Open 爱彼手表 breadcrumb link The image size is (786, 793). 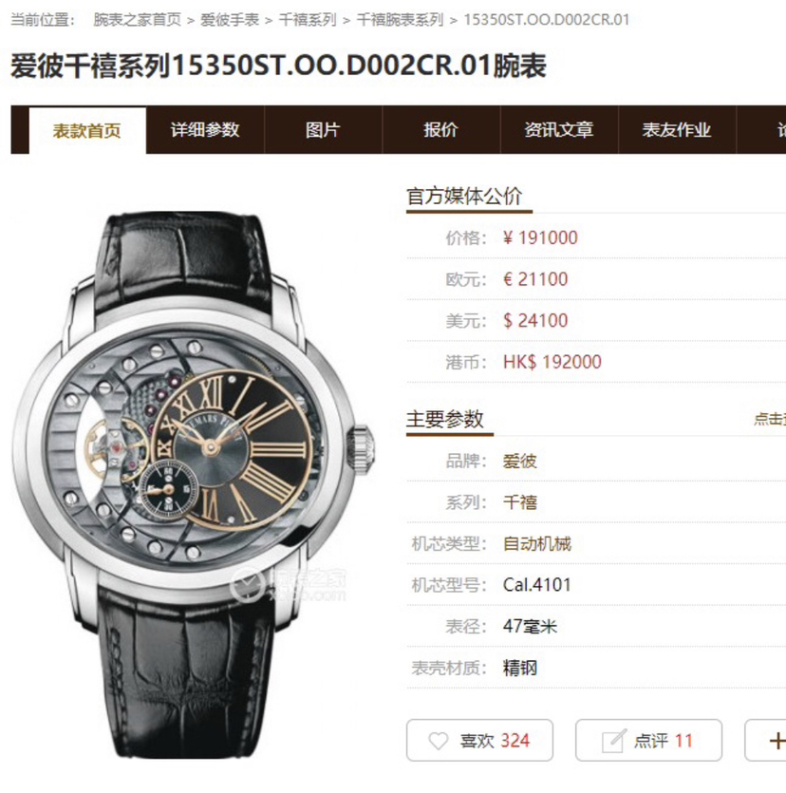click(x=230, y=20)
